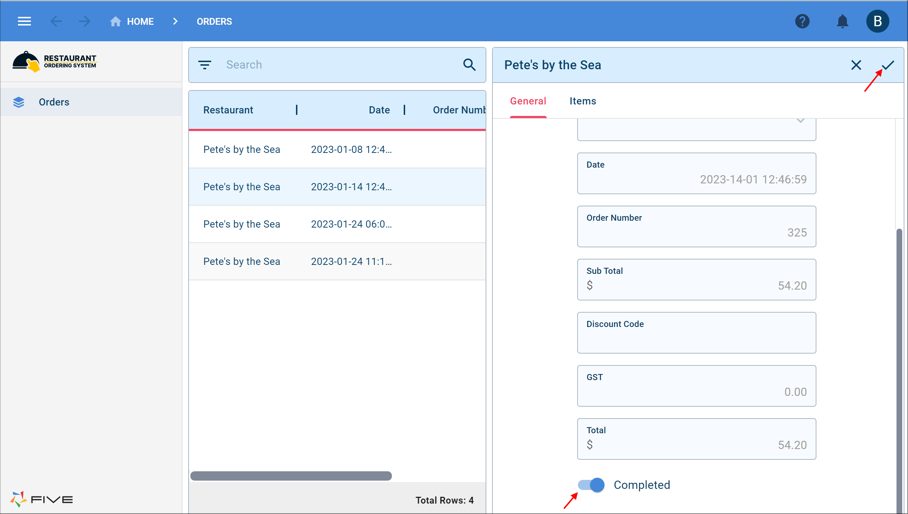Click the Date field in the form
This screenshot has width=908, height=514.
pos(696,173)
